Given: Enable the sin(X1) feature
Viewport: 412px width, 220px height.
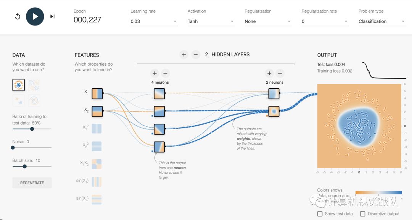Looking at the screenshot, I should pyautogui.click(x=97, y=181).
